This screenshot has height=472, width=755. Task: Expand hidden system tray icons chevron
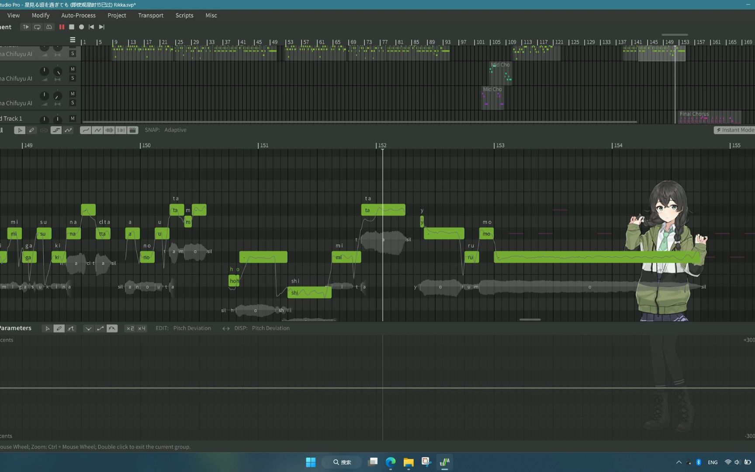[679, 462]
